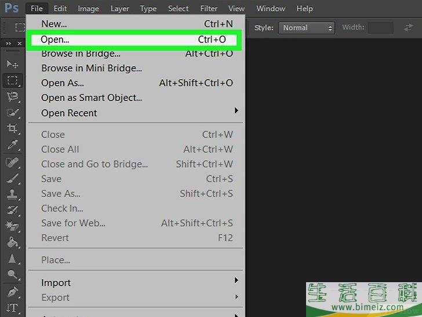Open the Style dropdown set to Normal
The height and width of the screenshot is (317, 422).
[307, 28]
